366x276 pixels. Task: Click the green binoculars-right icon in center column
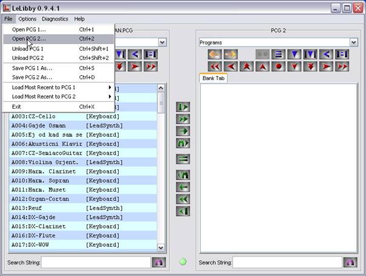(183, 143)
